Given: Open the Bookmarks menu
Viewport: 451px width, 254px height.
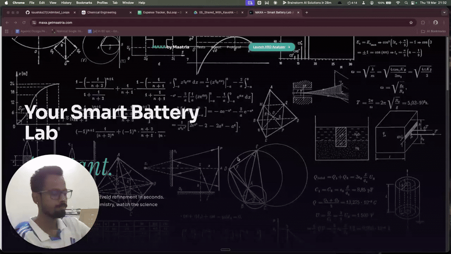Looking at the screenshot, I should pos(84,3).
